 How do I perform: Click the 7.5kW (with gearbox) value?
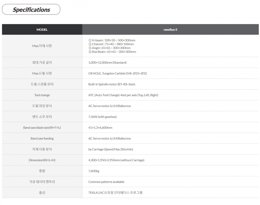pos(102,117)
